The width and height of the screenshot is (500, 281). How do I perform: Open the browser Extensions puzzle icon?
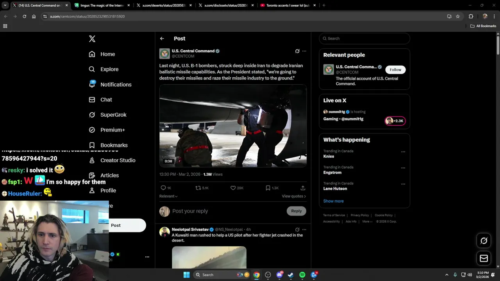tap(471, 16)
